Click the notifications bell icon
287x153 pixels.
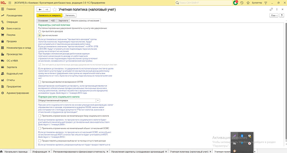(x=235, y=3)
